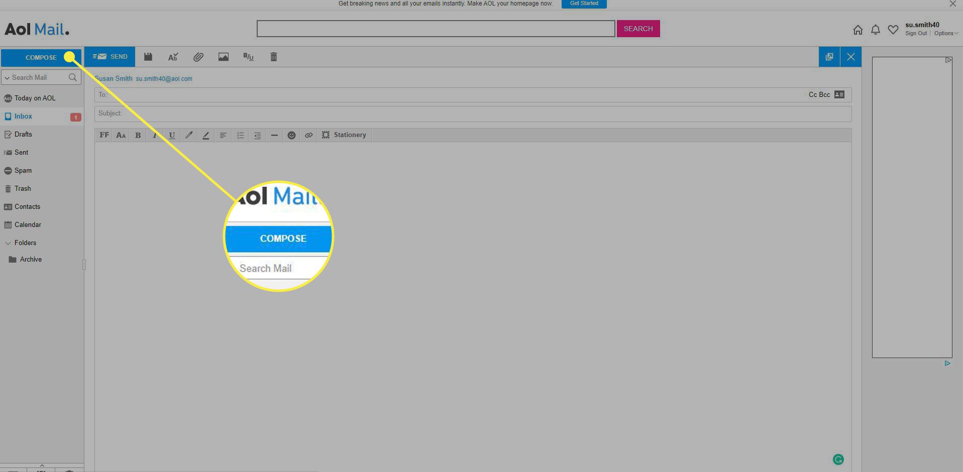Dismiss the homepage promo banner
The height and width of the screenshot is (472, 963).
(x=952, y=4)
